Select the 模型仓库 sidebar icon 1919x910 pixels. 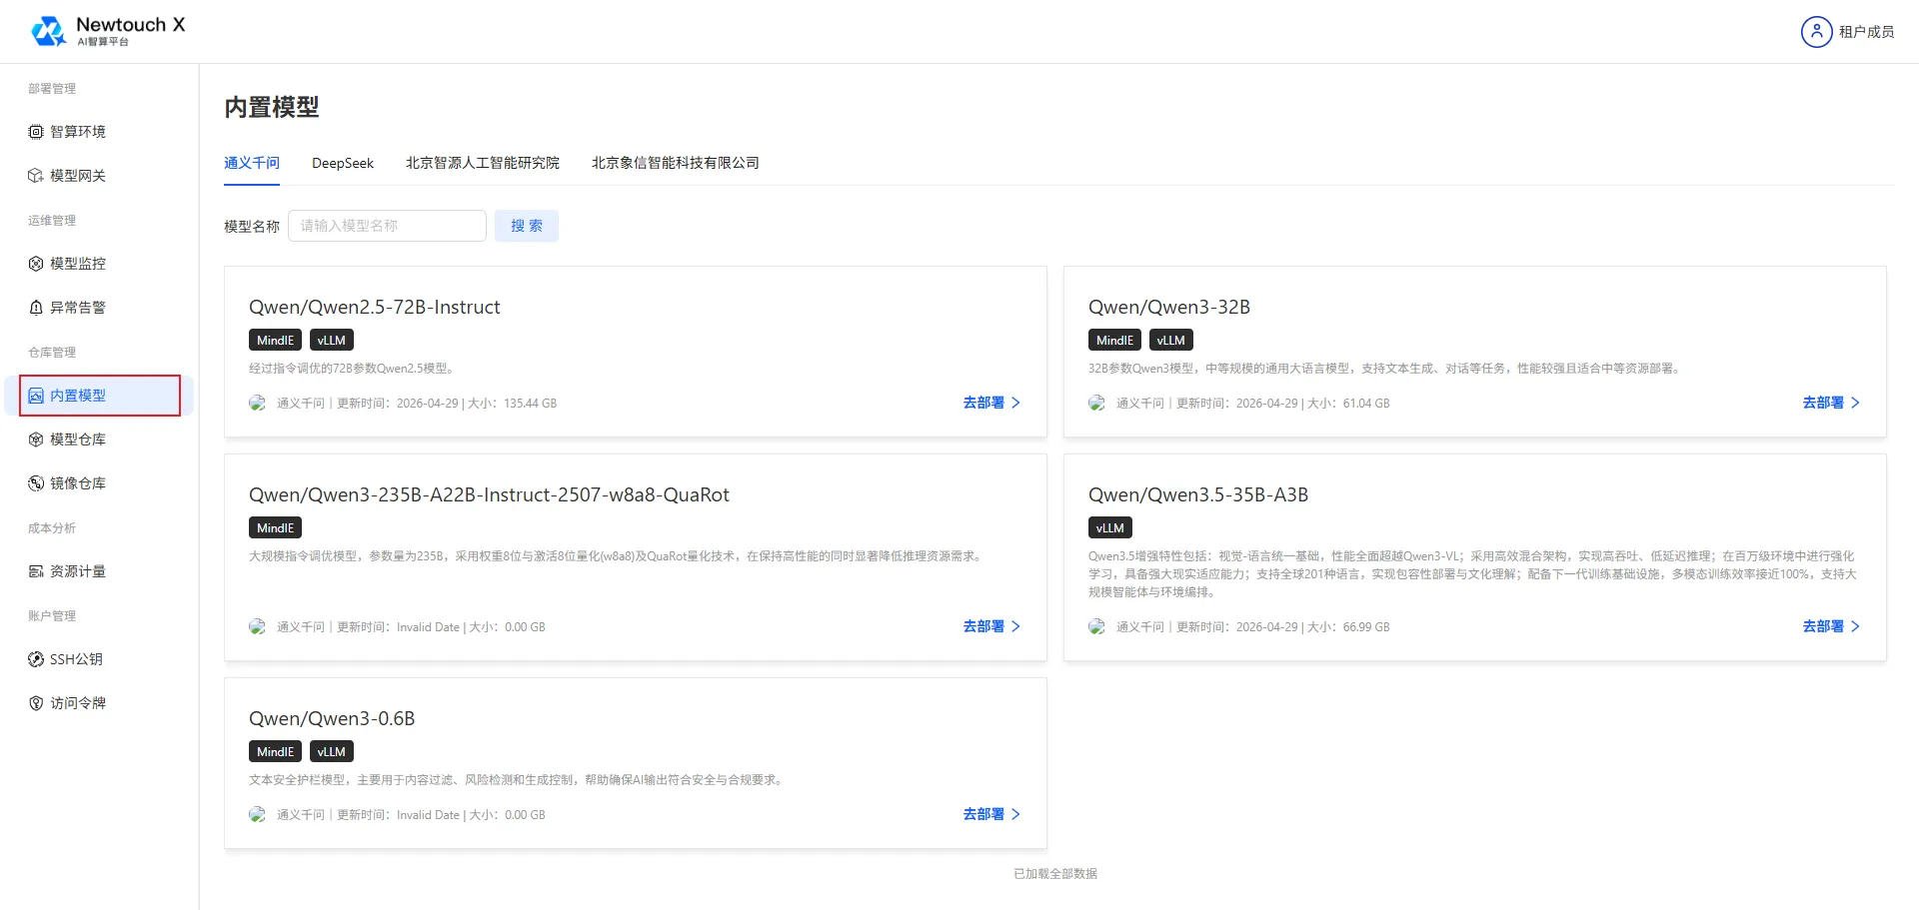[36, 440]
